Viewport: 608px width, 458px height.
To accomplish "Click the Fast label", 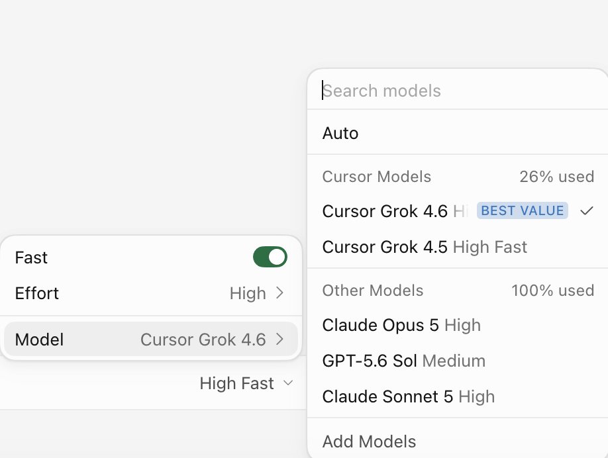I will click(x=31, y=257).
